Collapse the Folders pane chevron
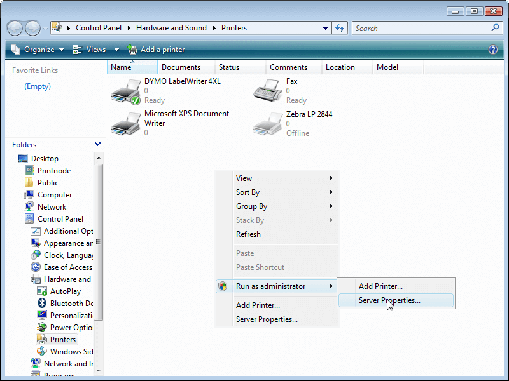The width and height of the screenshot is (509, 381). coord(97,144)
